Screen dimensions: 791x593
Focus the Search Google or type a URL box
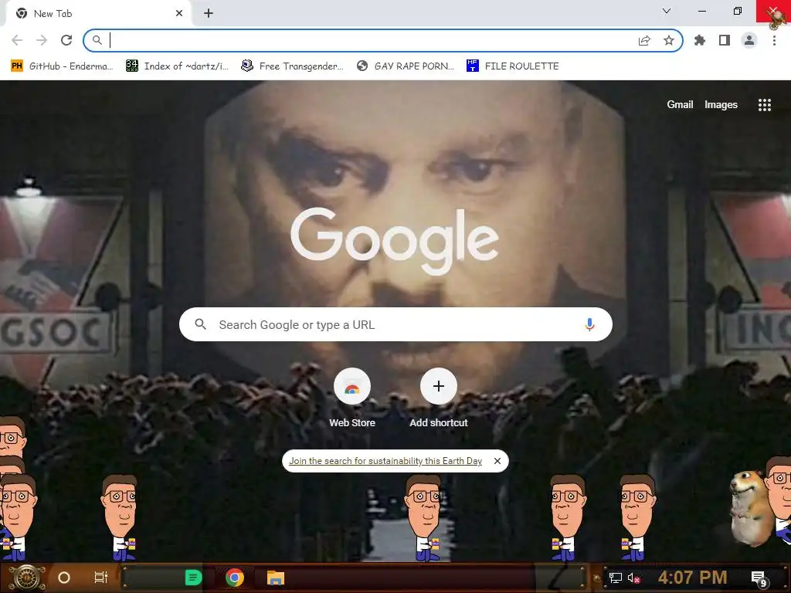tap(395, 325)
